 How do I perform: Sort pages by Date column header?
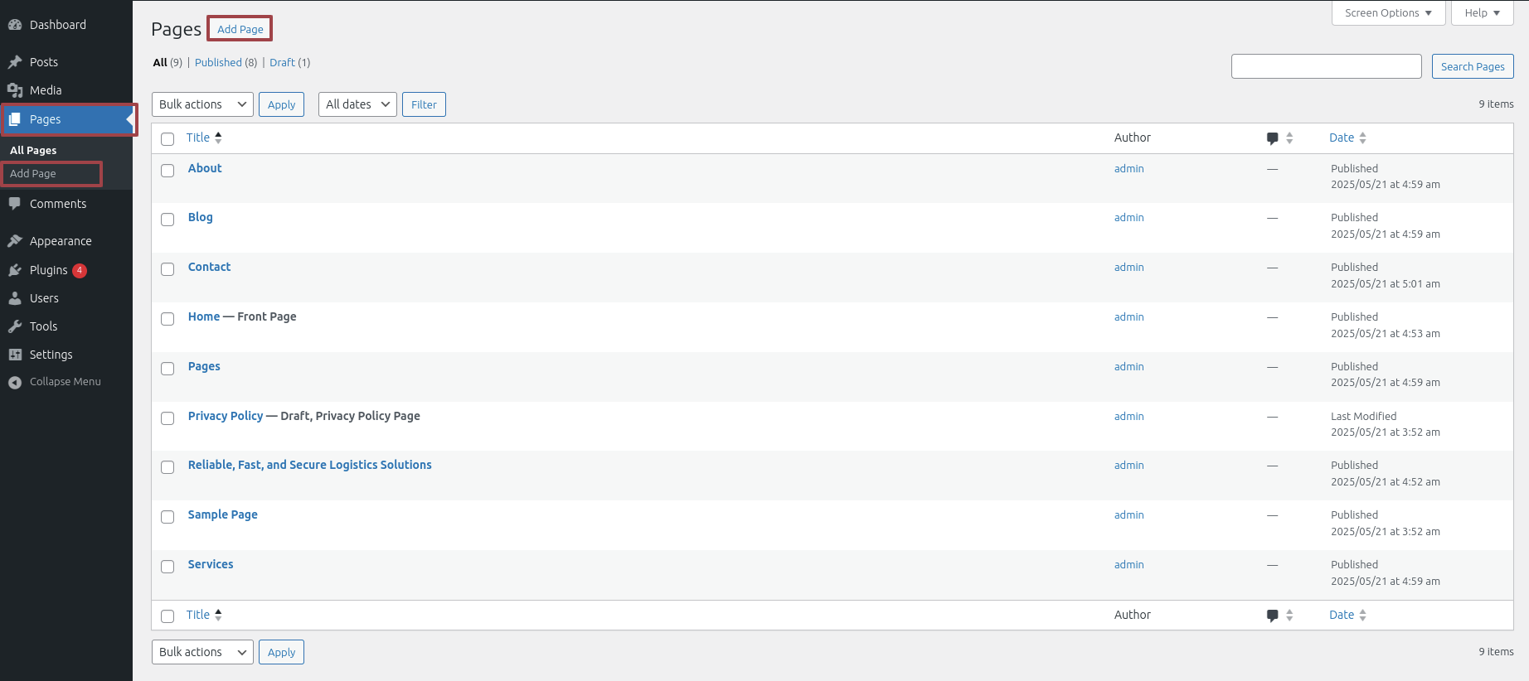click(1342, 138)
